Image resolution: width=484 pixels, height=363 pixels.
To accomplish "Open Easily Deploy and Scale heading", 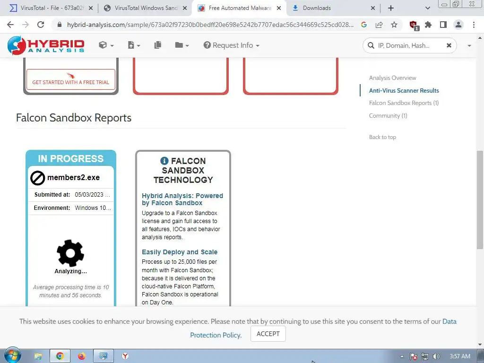I will pos(179,252).
